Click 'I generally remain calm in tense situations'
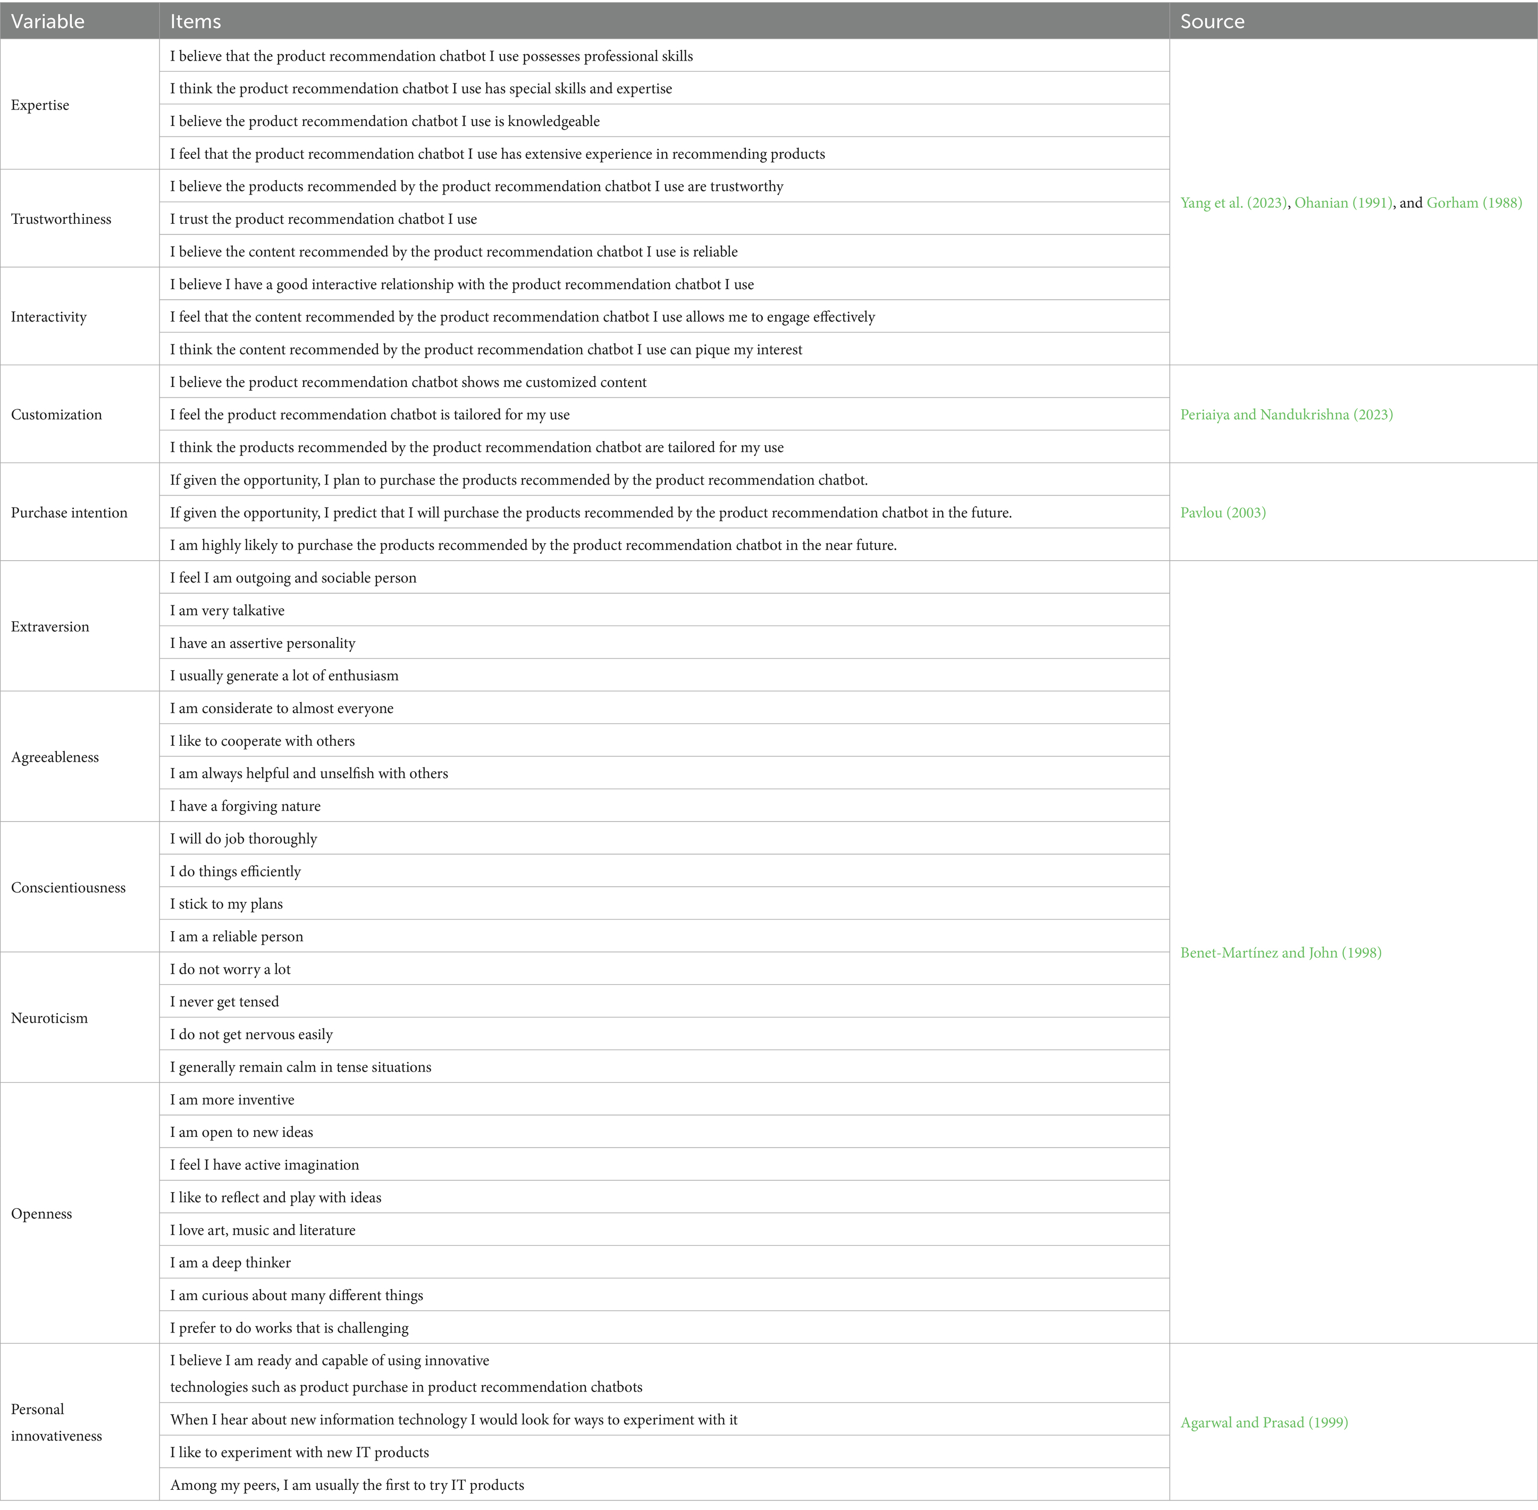The image size is (1538, 1510). 665,1066
